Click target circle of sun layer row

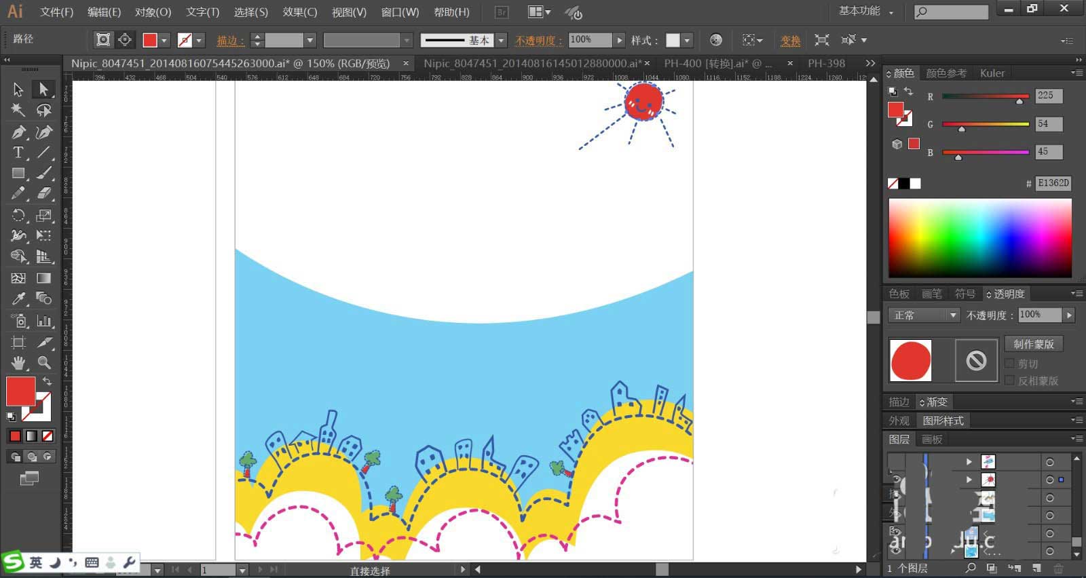tap(1050, 480)
